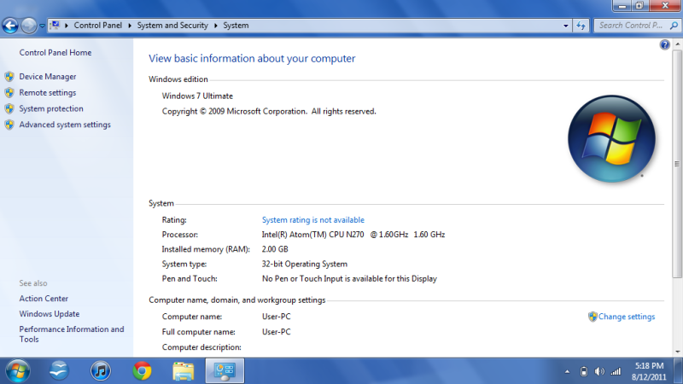Open Windows Explorer from taskbar
The height and width of the screenshot is (384, 683).
click(x=184, y=371)
